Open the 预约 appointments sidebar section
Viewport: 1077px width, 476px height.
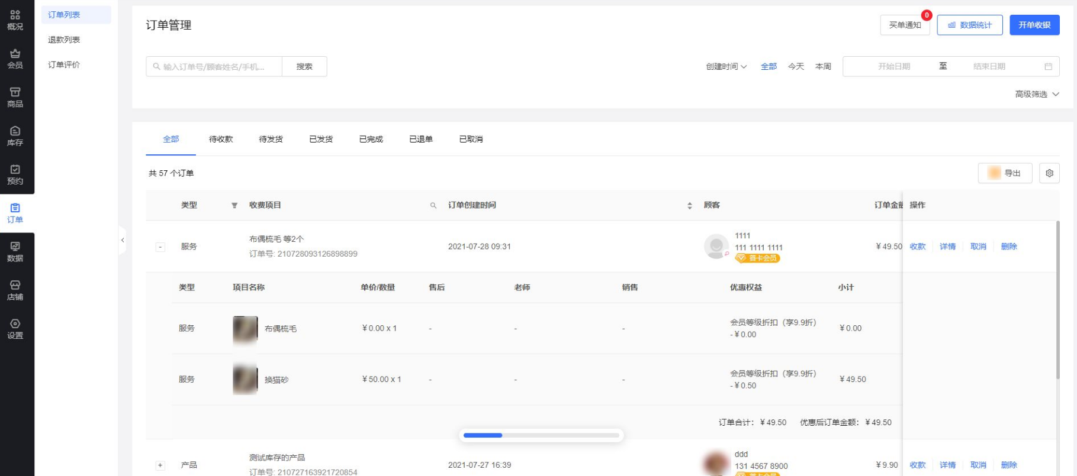pyautogui.click(x=15, y=175)
